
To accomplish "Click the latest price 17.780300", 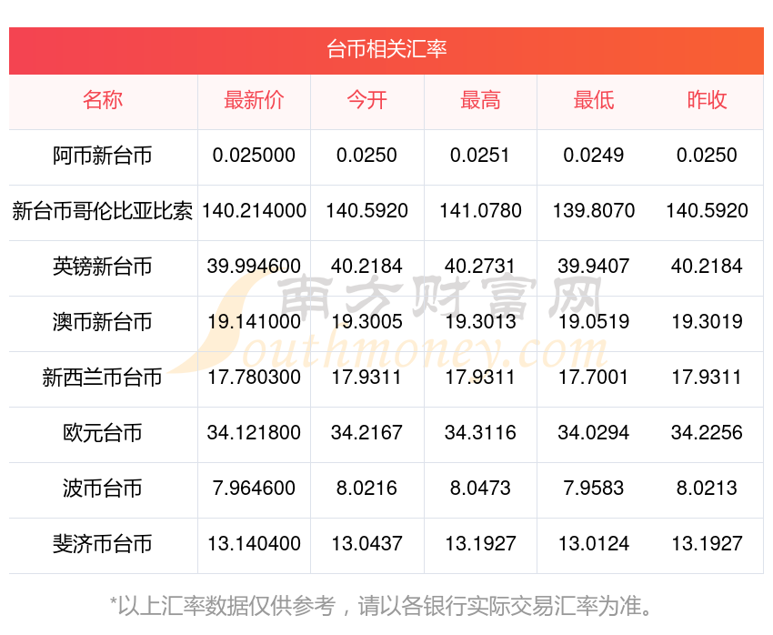I will [254, 378].
